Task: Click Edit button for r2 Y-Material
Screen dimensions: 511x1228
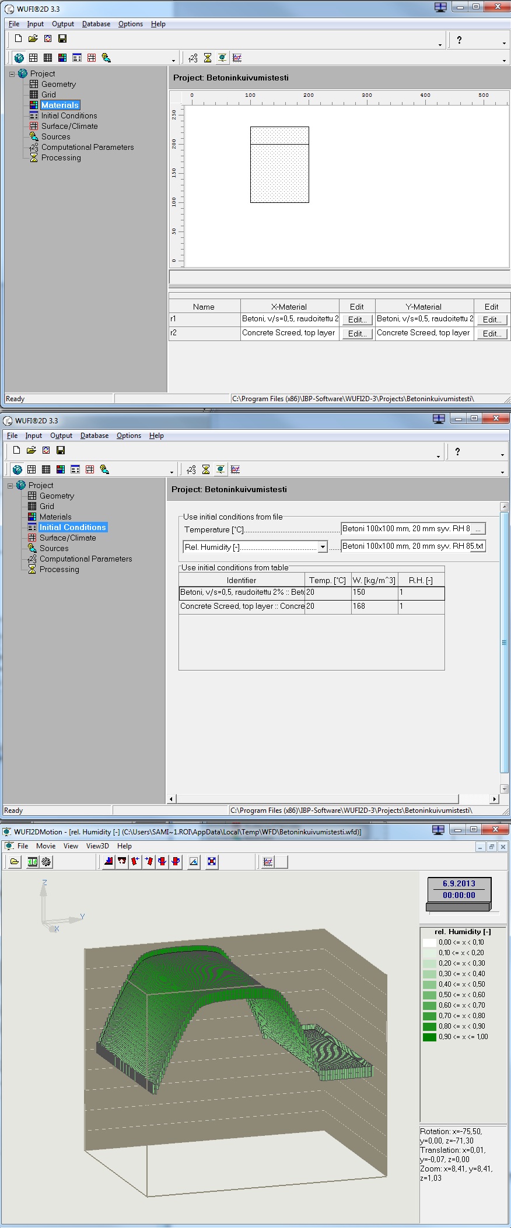Action: coord(492,334)
